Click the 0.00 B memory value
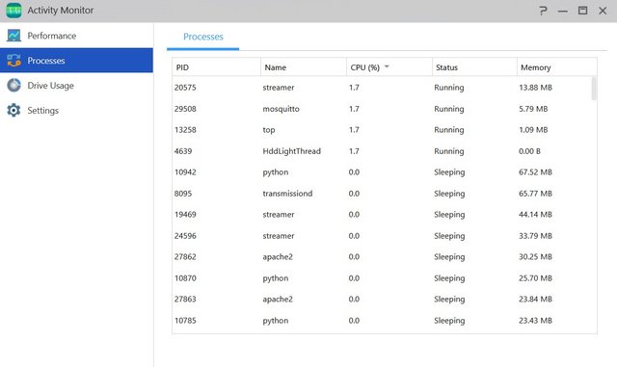 pos(529,151)
